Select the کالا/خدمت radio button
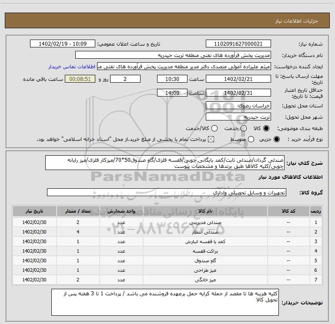 (x=214, y=128)
